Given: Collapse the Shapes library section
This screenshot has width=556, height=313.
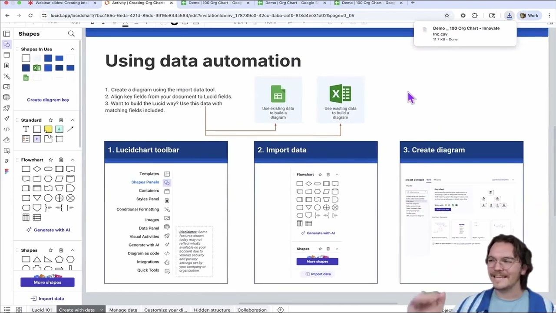Looking at the screenshot, I should click(73, 250).
